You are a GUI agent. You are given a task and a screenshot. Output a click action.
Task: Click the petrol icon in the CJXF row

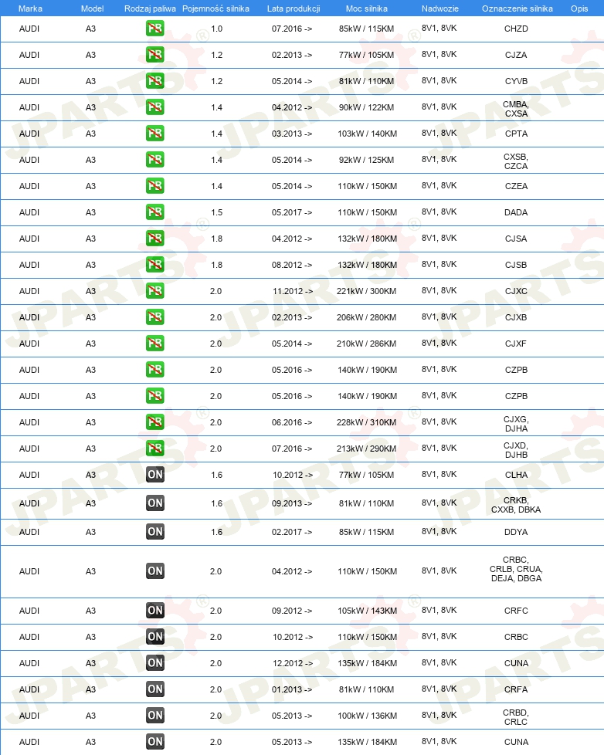coord(154,344)
